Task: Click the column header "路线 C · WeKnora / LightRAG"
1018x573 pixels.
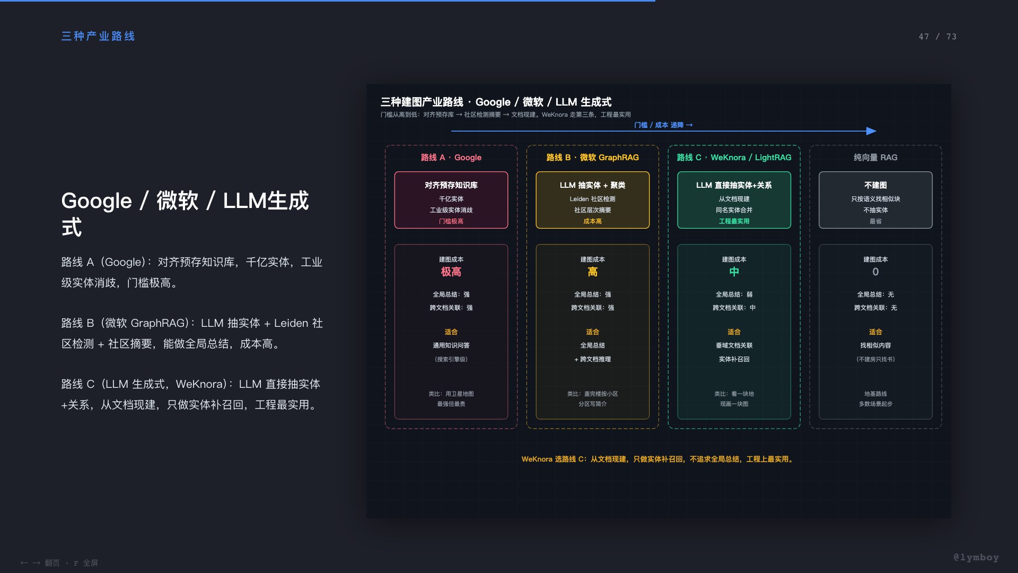Action: 734,158
